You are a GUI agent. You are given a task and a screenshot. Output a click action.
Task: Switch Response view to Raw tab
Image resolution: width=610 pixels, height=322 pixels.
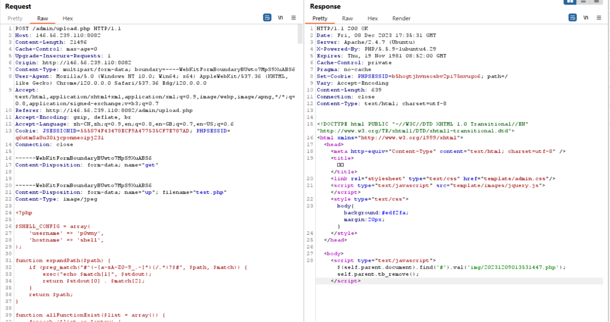pyautogui.click(x=347, y=19)
